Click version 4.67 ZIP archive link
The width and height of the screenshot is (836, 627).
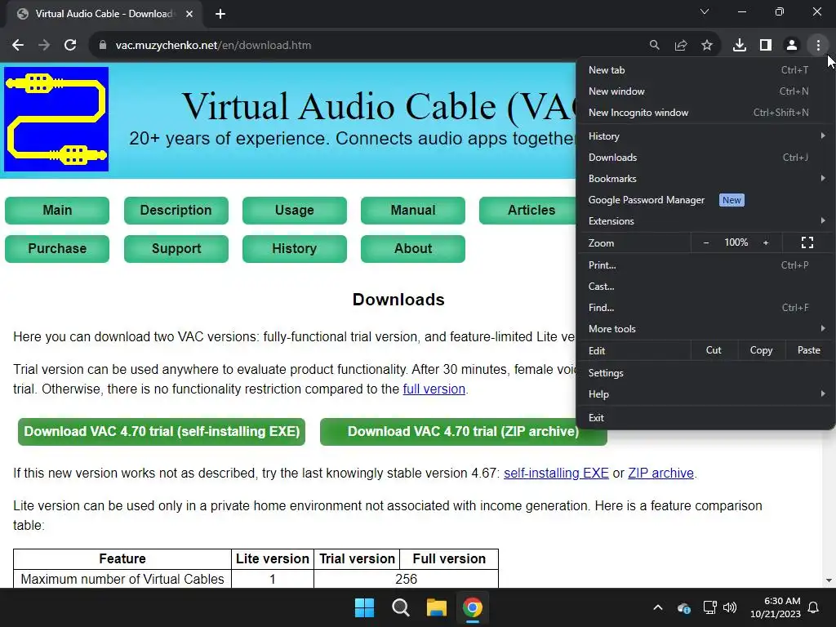click(660, 474)
